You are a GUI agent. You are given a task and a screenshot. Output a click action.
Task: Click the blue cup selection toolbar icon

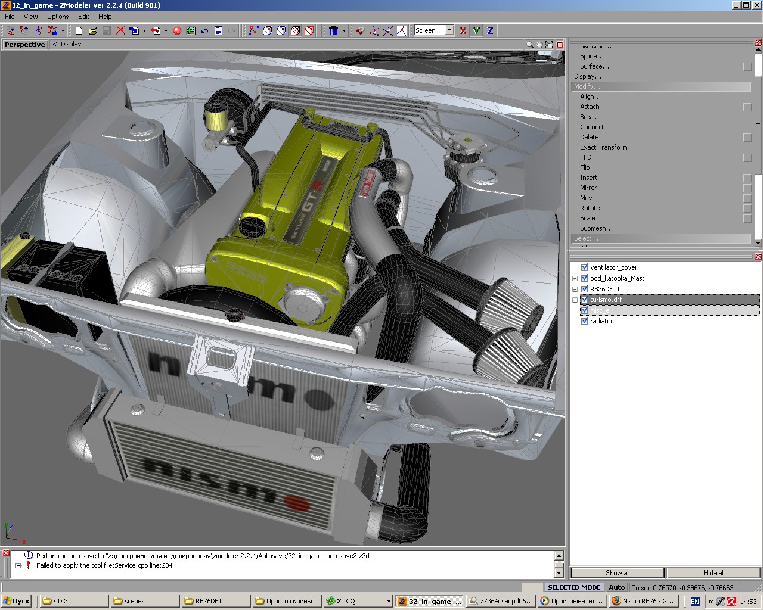(334, 30)
